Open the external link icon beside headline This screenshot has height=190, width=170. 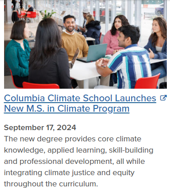(163, 98)
